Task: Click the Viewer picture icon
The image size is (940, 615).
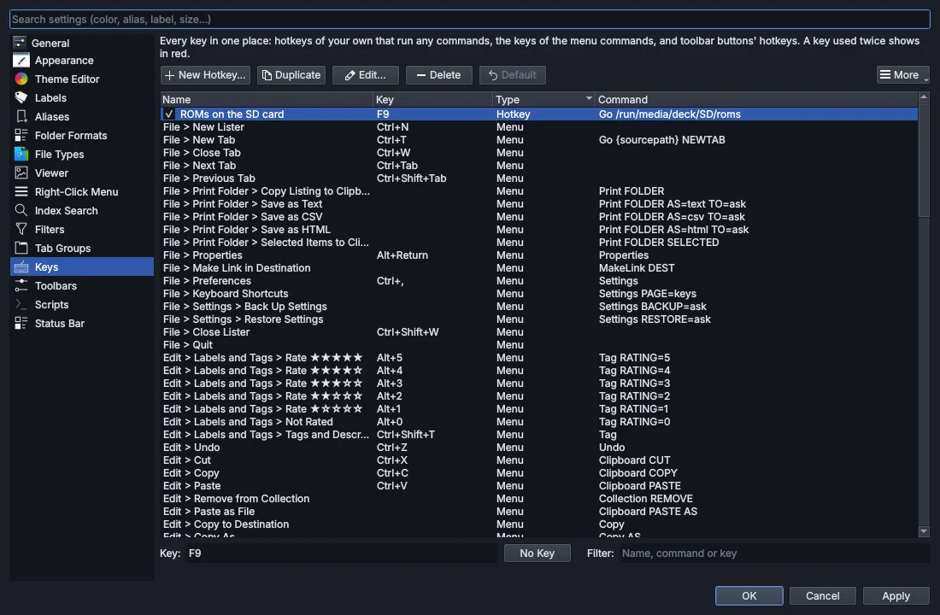Action: [x=21, y=173]
